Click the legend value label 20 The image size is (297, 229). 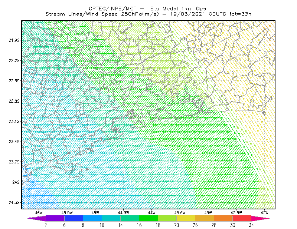click(177, 225)
